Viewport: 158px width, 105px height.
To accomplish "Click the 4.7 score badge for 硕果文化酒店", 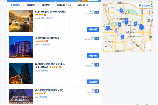I will [x=97, y=12].
